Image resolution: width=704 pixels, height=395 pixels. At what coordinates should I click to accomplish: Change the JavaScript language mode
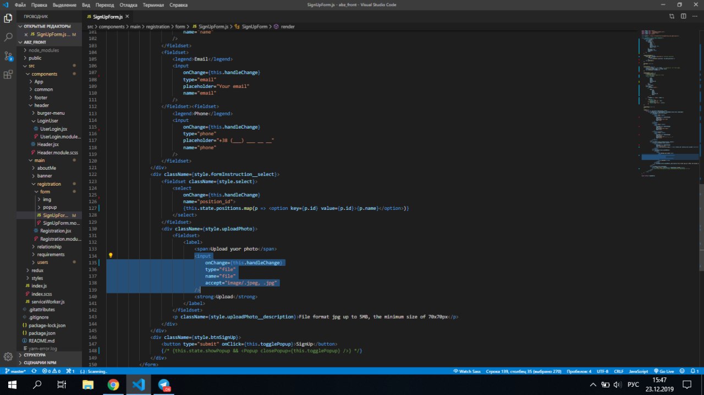pyautogui.click(x=638, y=371)
